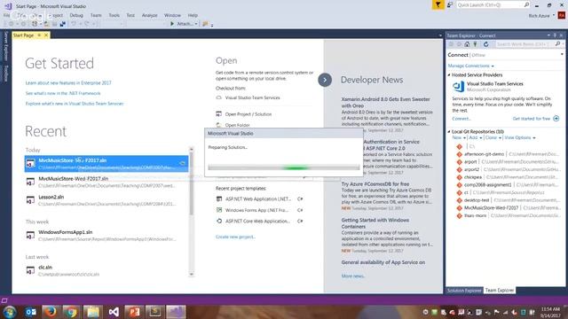
Task: Click the Back arrow in Team Explorer toolbar
Action: tap(451, 44)
